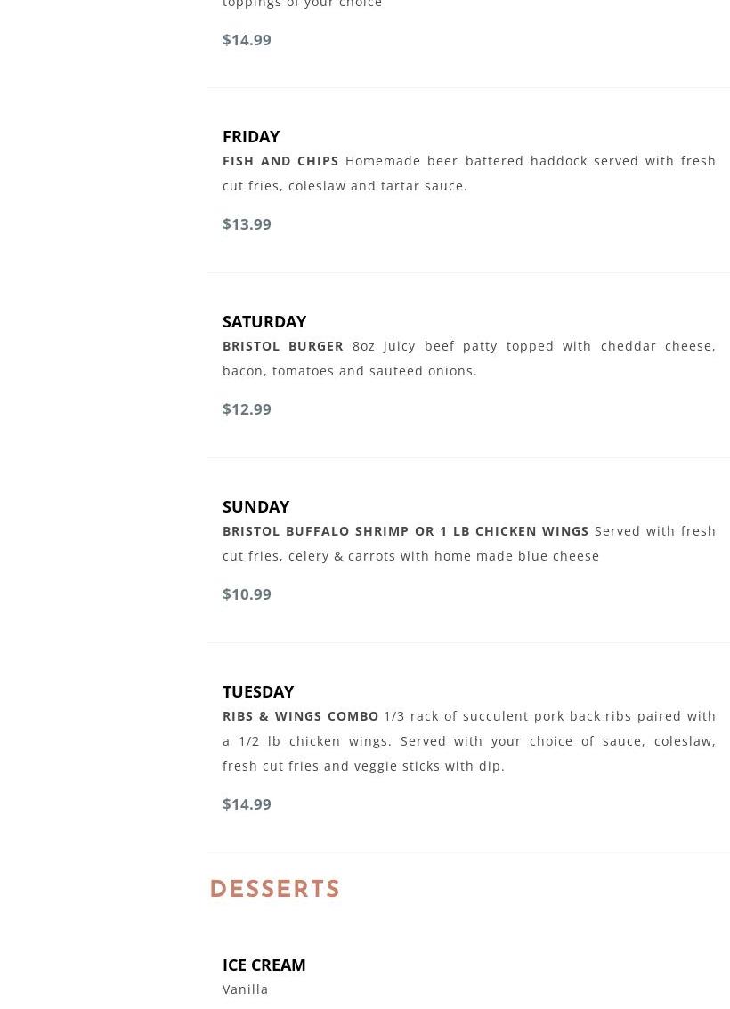Click the SUNDAY heading
Viewport: 730px width, 1009px height.
pos(255,506)
